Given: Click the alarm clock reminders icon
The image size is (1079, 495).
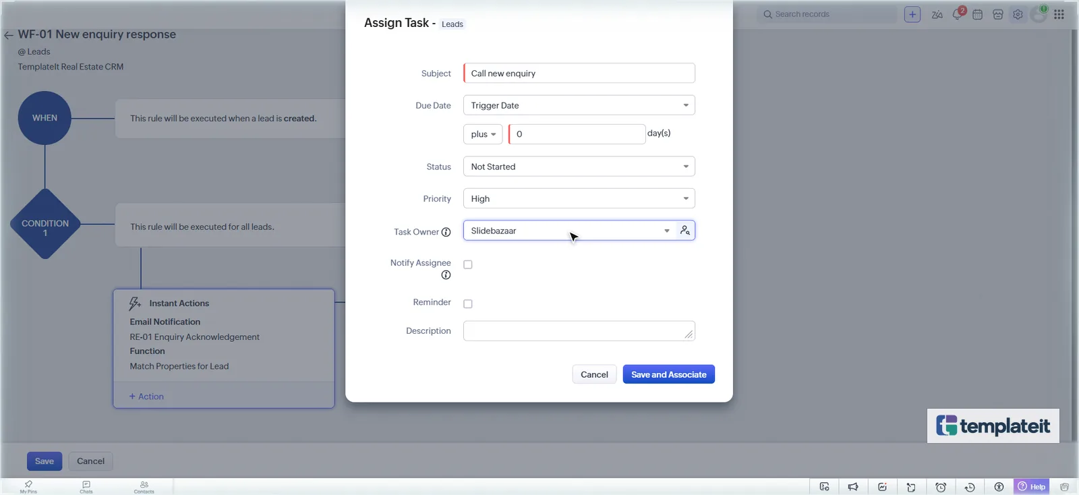Looking at the screenshot, I should click(x=941, y=487).
